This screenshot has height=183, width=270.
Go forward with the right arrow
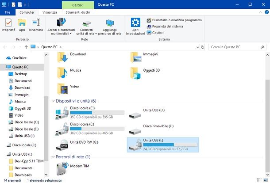(13, 47)
